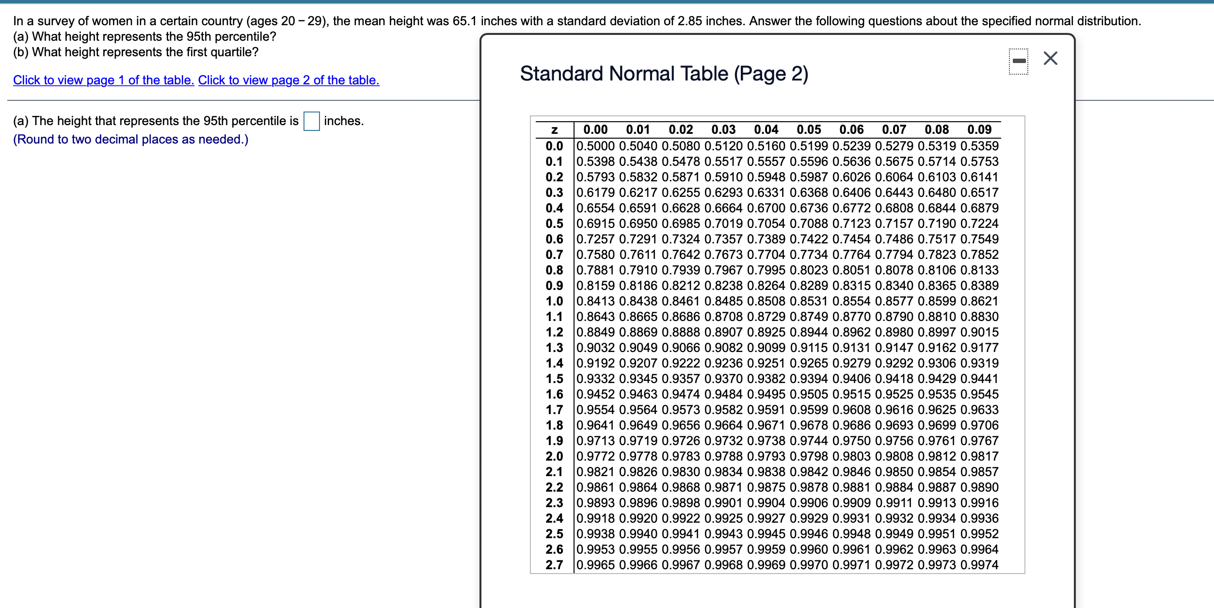Click the question text for part (b)
Image resolution: width=1214 pixels, height=608 pixels.
click(x=136, y=51)
